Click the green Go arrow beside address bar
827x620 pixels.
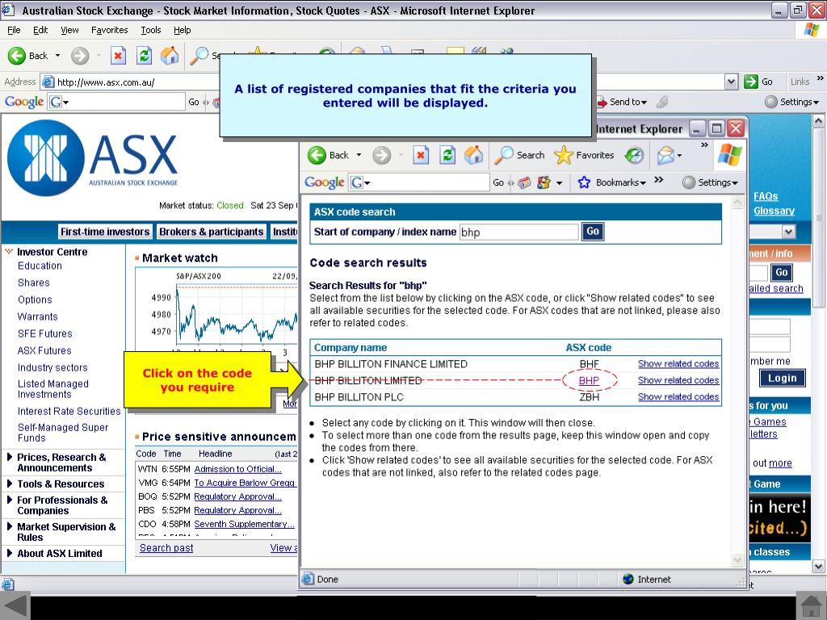pos(750,82)
